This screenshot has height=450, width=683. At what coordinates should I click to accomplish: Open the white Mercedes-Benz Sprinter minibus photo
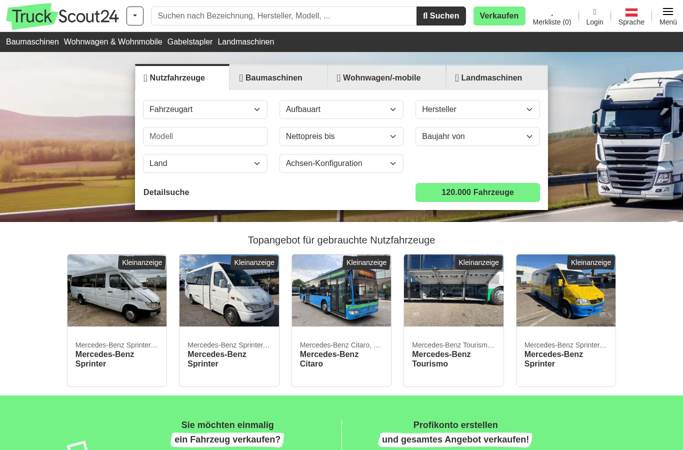click(117, 290)
